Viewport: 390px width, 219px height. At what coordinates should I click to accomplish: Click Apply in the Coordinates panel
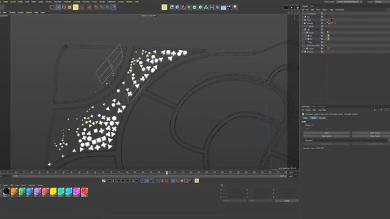(x=287, y=201)
